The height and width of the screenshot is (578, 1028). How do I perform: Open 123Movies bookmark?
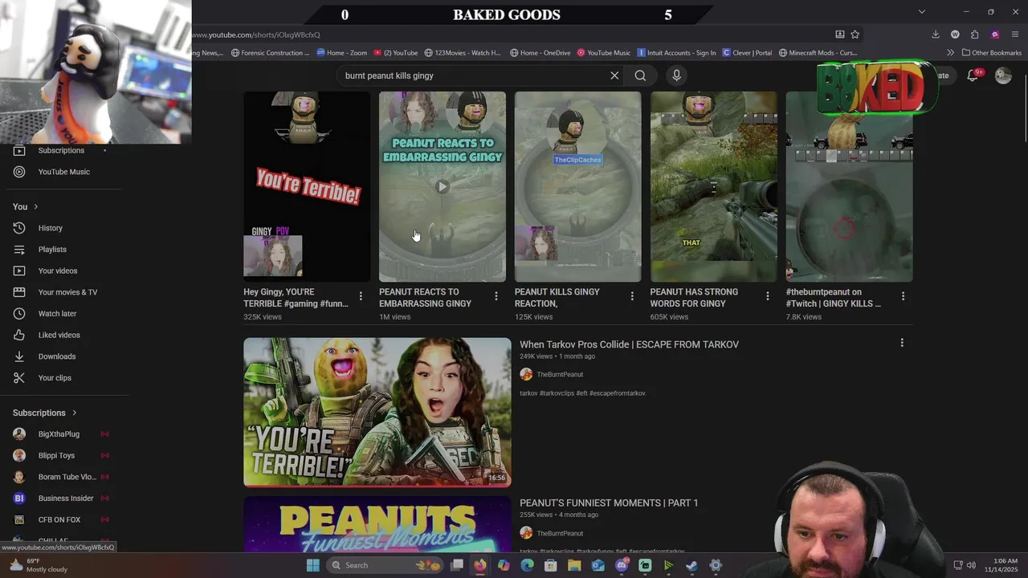[x=463, y=53]
